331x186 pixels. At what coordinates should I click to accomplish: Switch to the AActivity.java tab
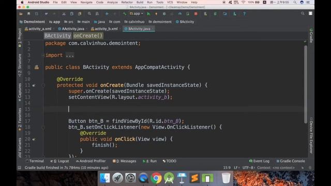71,29
